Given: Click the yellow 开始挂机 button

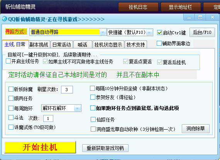Looking at the screenshot, I should click(40, 147).
